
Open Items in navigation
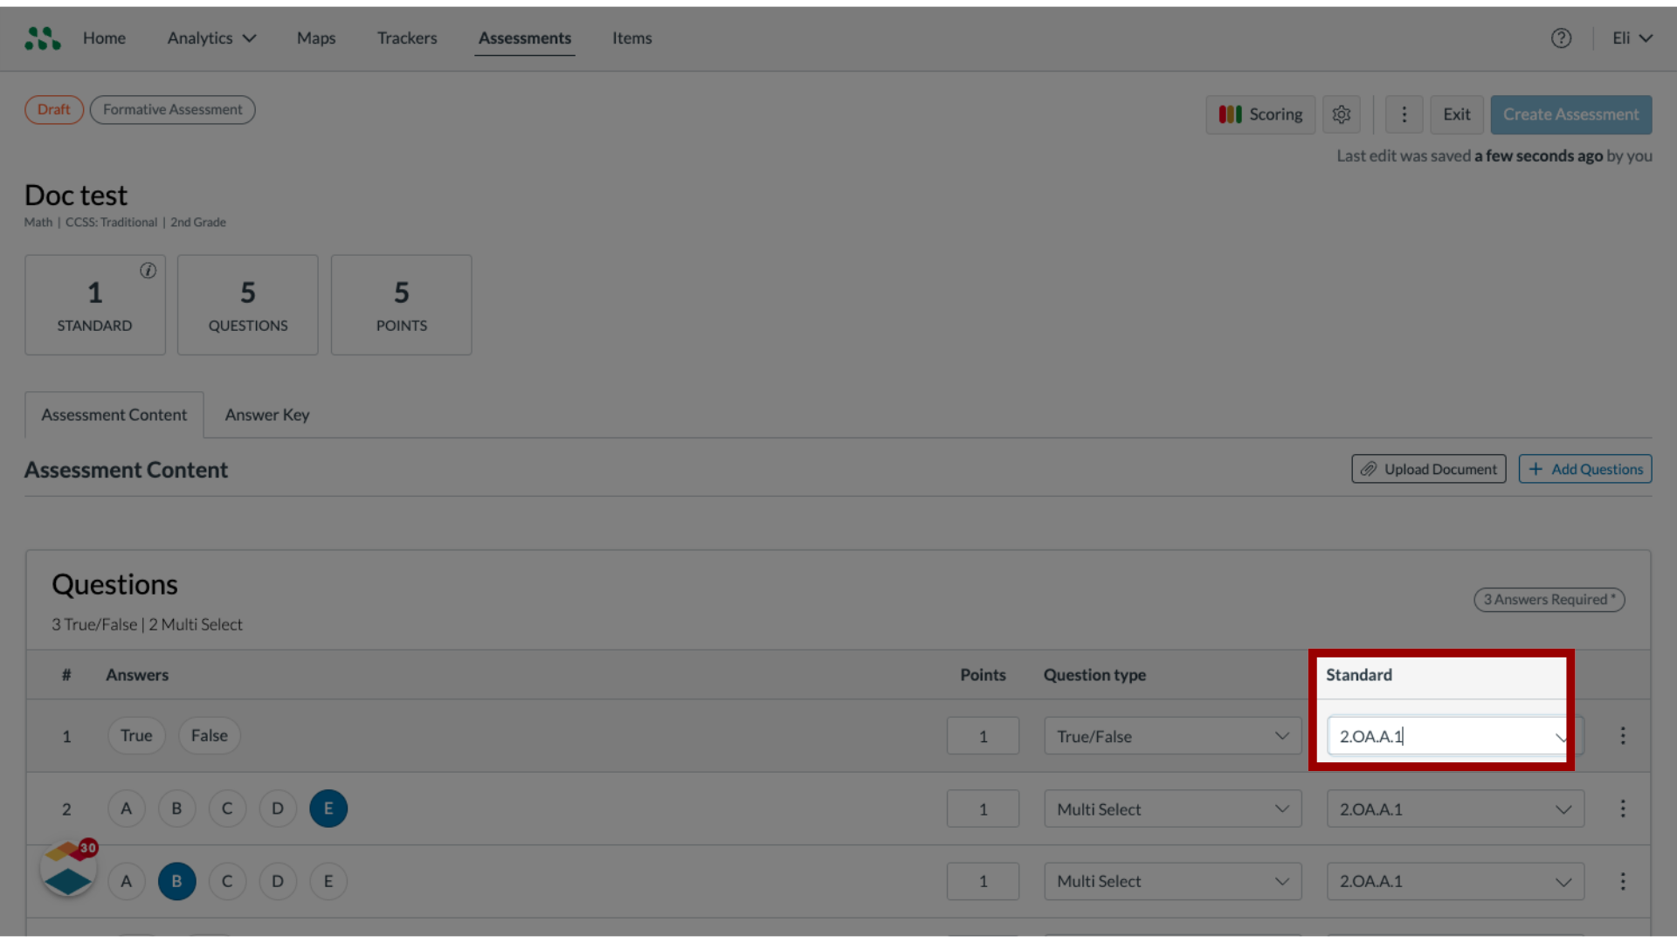(631, 38)
